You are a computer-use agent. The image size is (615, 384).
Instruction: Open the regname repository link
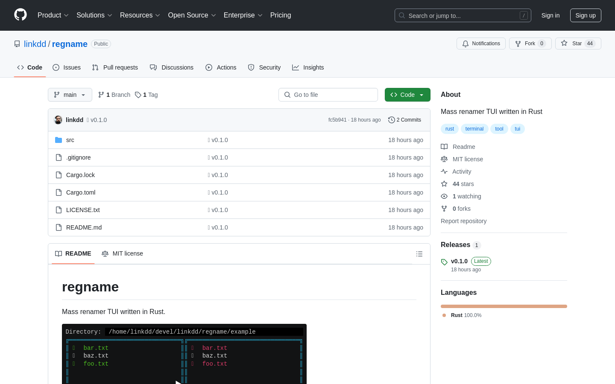[x=70, y=44]
